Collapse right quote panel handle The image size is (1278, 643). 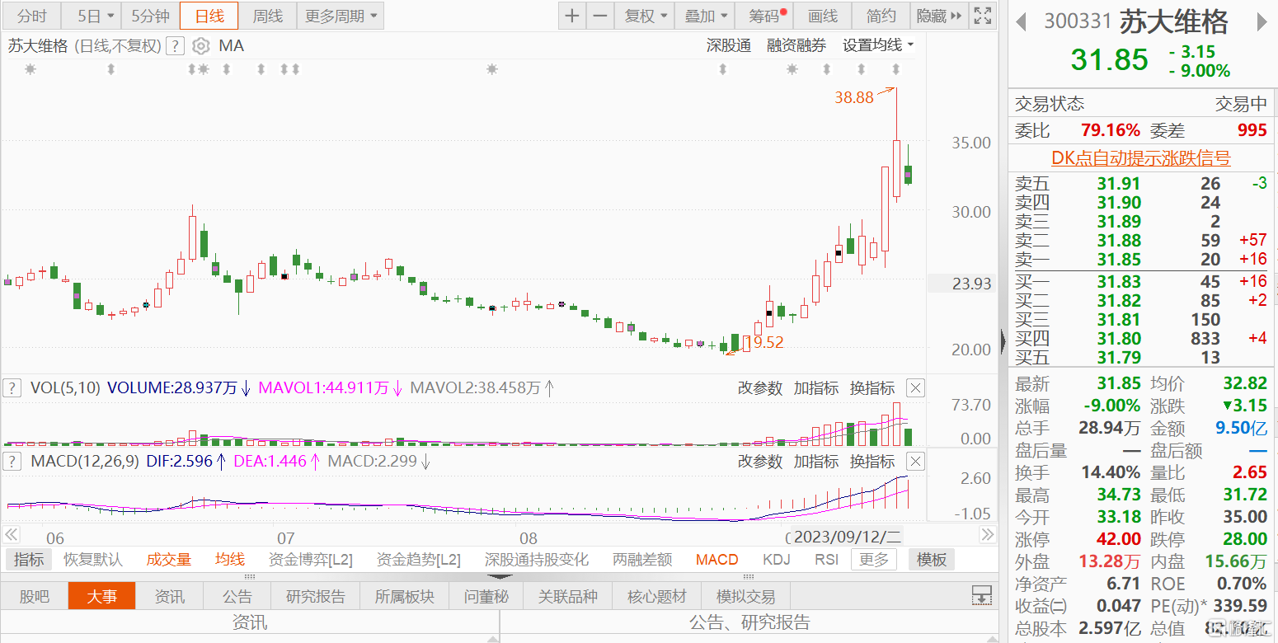point(1003,340)
